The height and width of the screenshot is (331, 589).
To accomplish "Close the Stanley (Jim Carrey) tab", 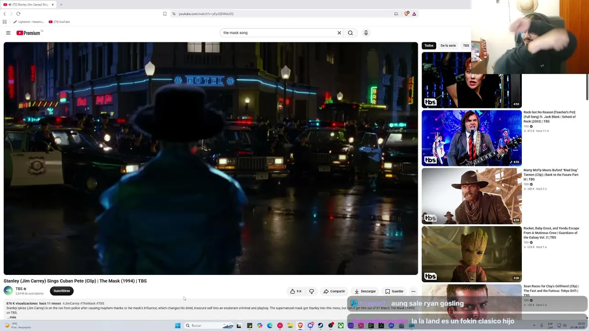I will point(52,5).
